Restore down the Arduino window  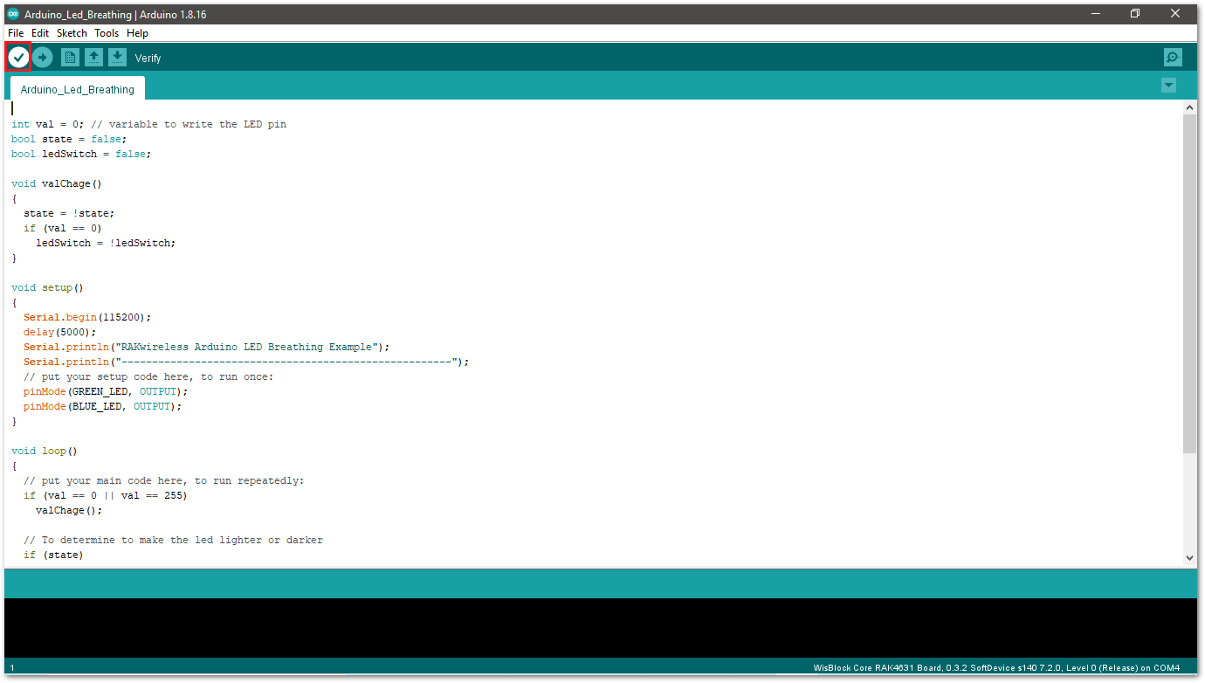pyautogui.click(x=1135, y=14)
